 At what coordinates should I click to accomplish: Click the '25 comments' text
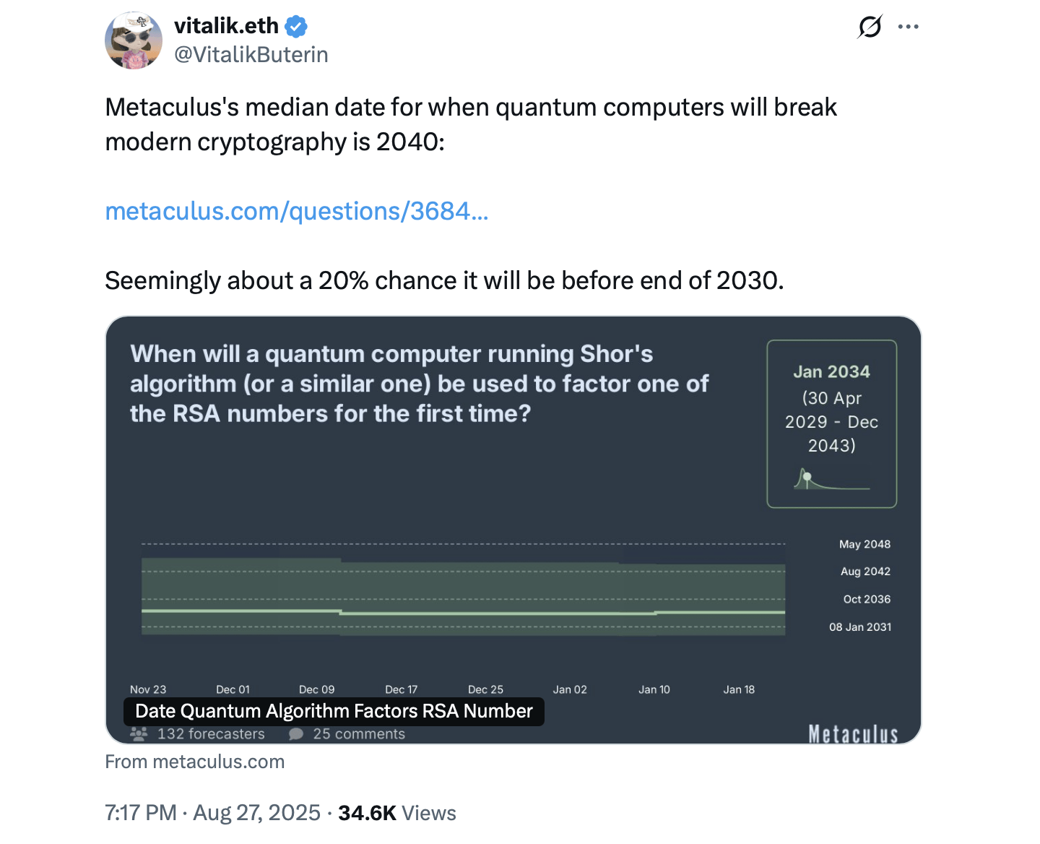click(x=359, y=734)
